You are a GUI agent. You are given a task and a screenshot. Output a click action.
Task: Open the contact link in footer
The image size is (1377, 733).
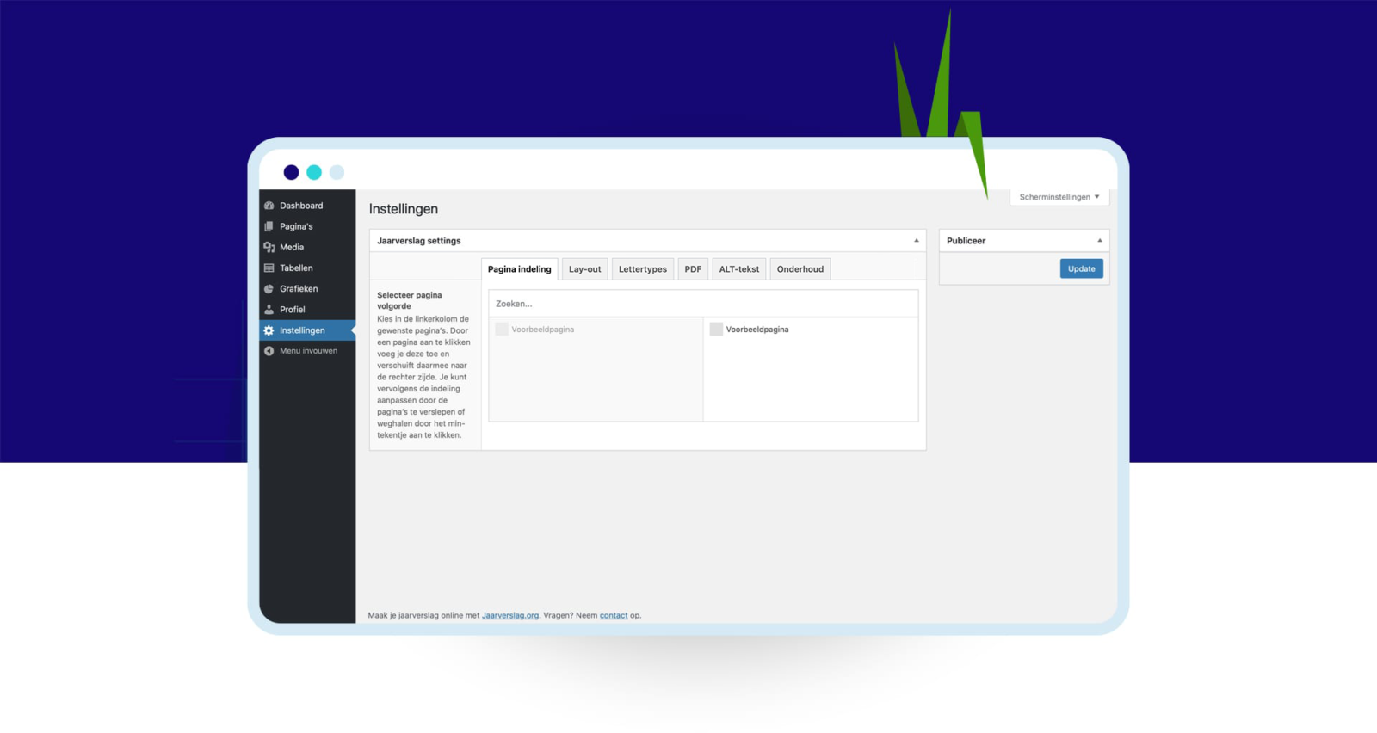tap(613, 616)
